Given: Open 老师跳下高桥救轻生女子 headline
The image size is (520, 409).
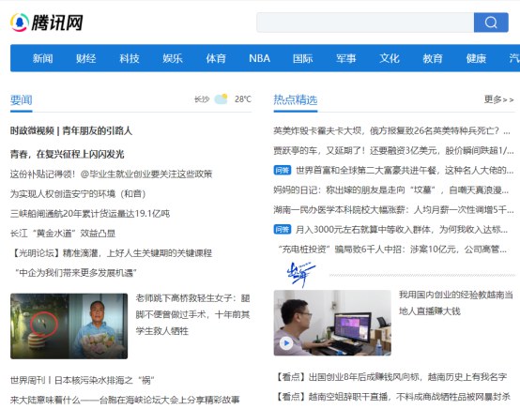Looking at the screenshot, I should (x=192, y=314).
